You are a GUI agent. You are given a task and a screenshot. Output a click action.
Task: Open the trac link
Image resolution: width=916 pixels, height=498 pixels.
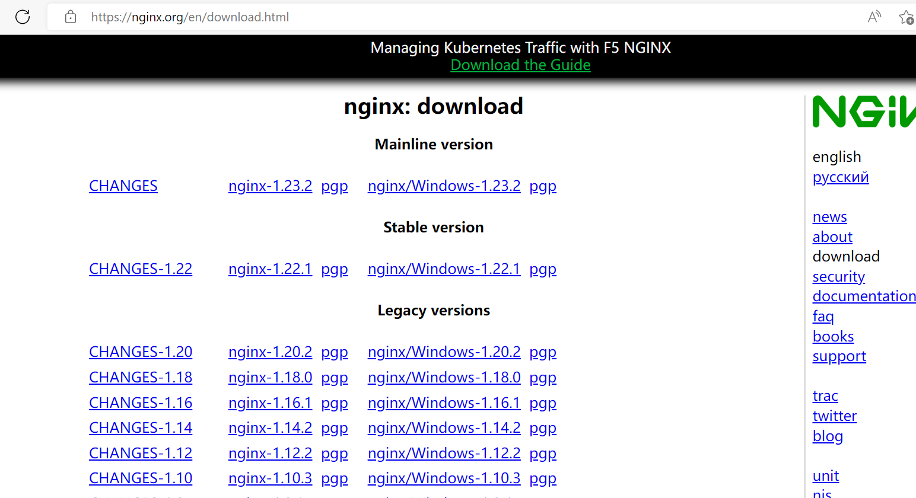825,395
